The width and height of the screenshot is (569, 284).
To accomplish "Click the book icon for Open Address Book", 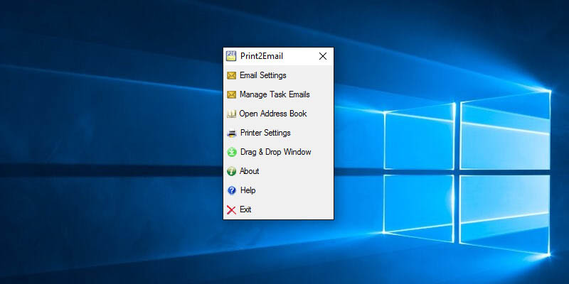I will (x=231, y=114).
